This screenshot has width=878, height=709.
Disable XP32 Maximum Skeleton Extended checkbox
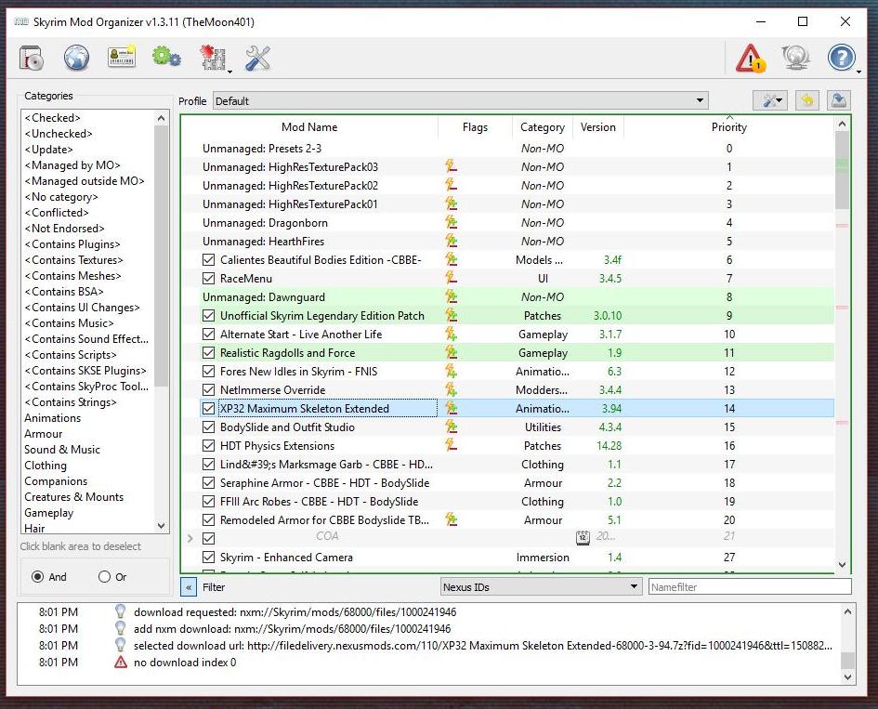pos(208,408)
